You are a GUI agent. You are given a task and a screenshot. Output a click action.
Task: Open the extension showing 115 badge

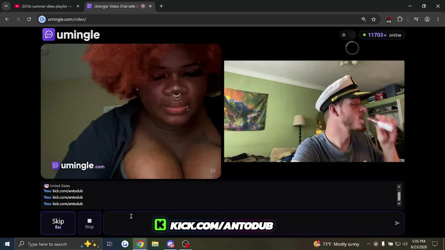(389, 20)
